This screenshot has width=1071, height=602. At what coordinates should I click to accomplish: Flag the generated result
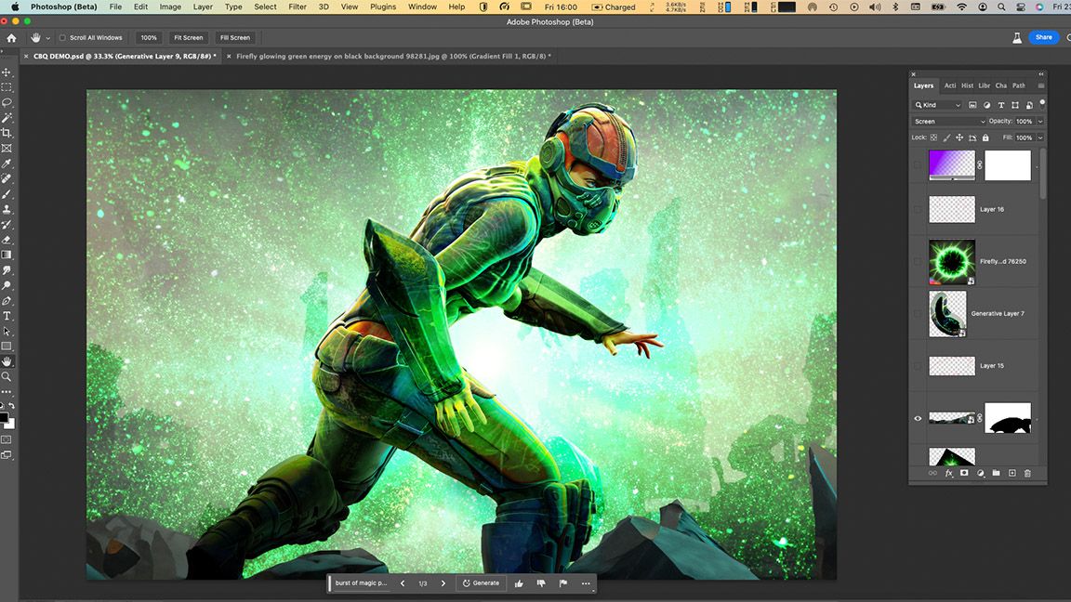562,583
